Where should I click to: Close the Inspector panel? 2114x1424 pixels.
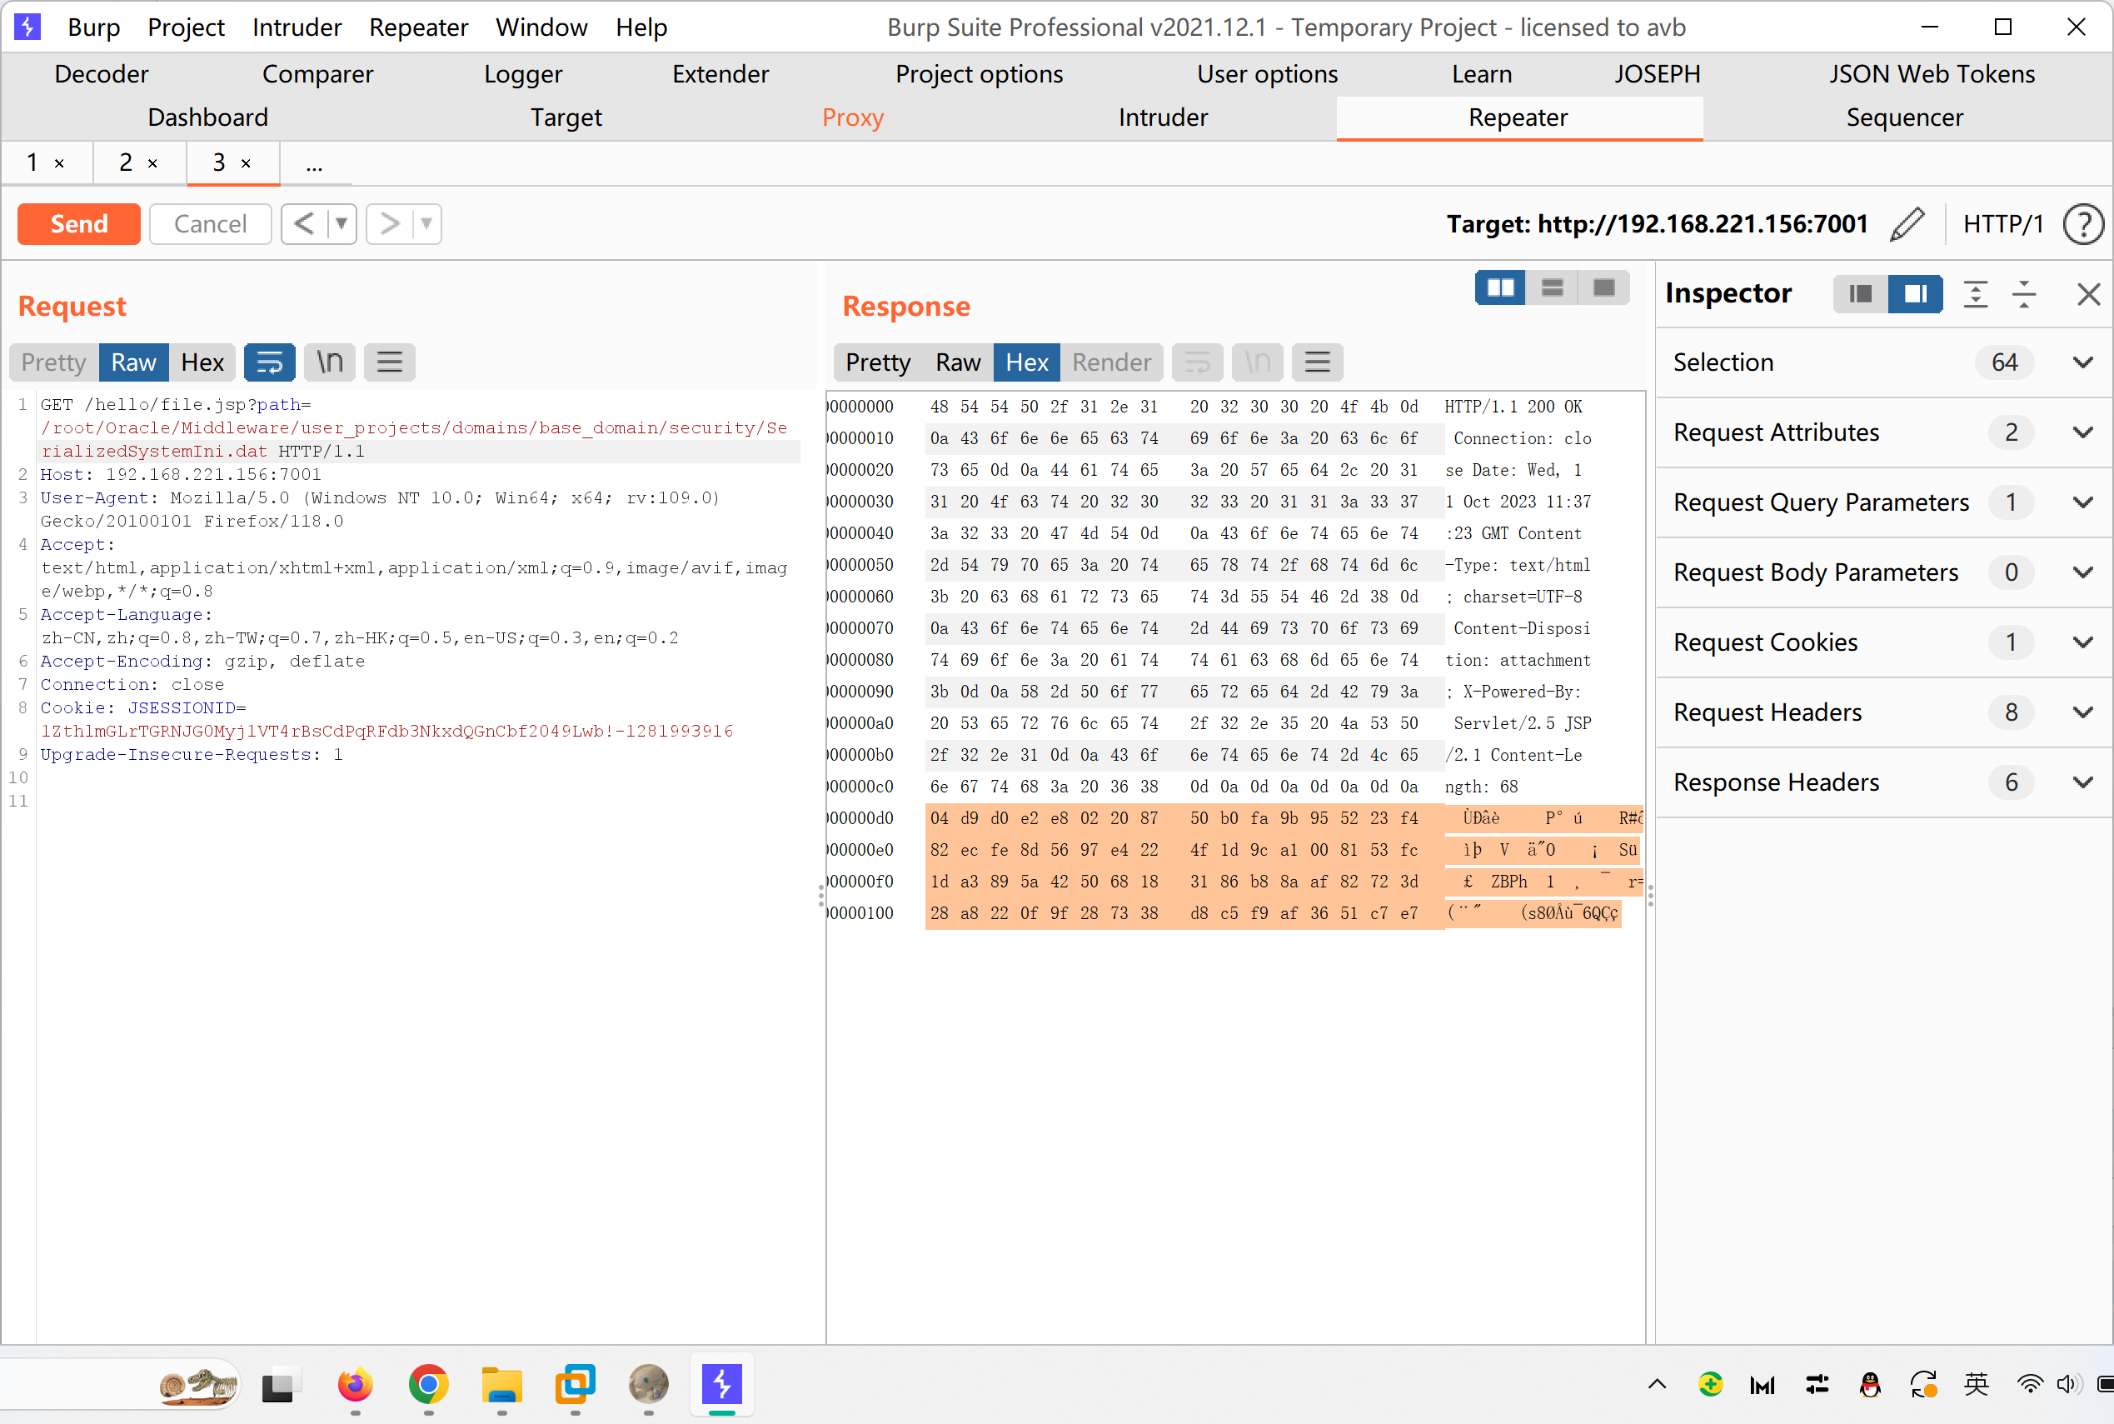point(2088,293)
